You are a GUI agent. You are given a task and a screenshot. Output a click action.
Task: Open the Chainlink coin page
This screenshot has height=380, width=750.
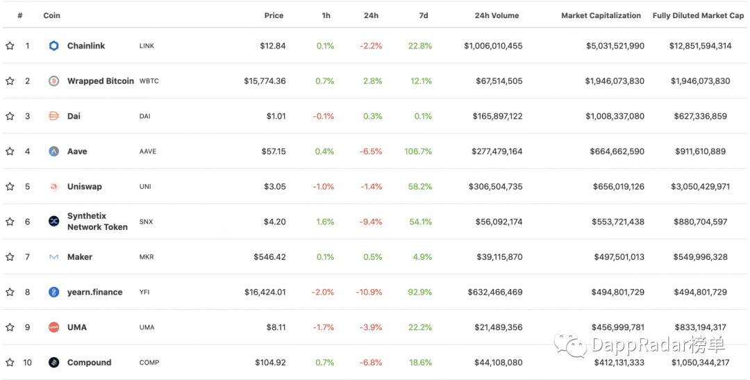(86, 46)
